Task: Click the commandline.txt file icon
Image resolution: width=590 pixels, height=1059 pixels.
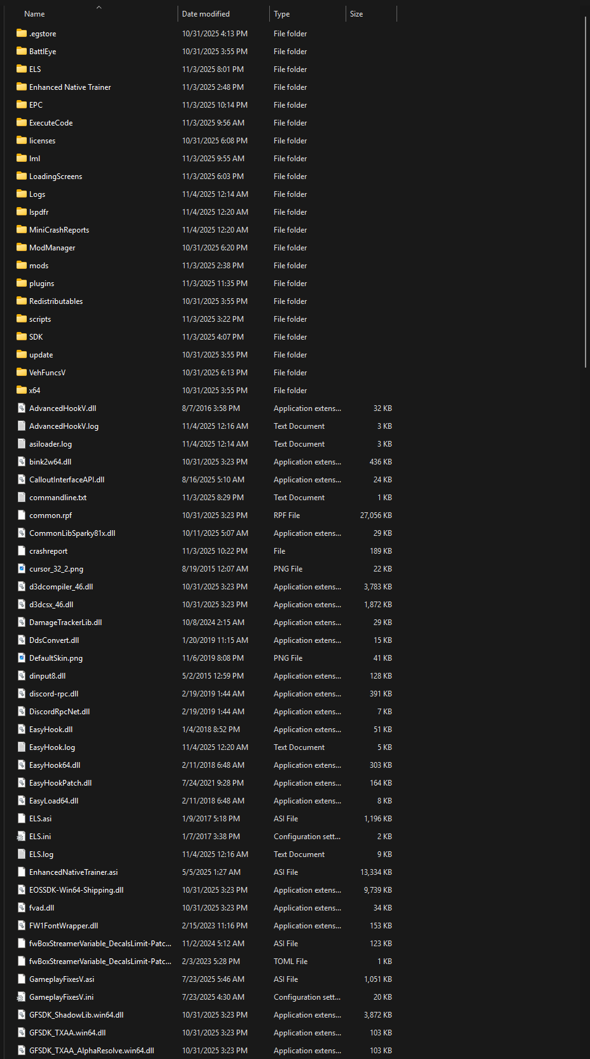Action: (22, 497)
